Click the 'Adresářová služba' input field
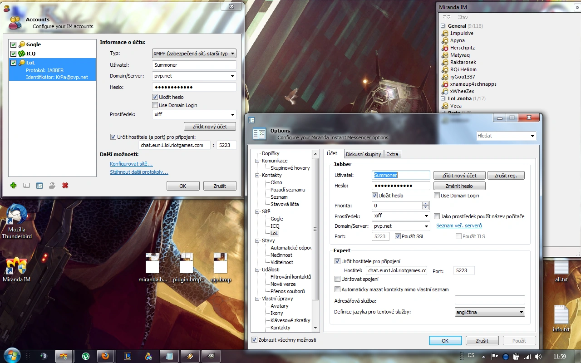Image resolution: width=581 pixels, height=363 pixels. pyautogui.click(x=490, y=300)
